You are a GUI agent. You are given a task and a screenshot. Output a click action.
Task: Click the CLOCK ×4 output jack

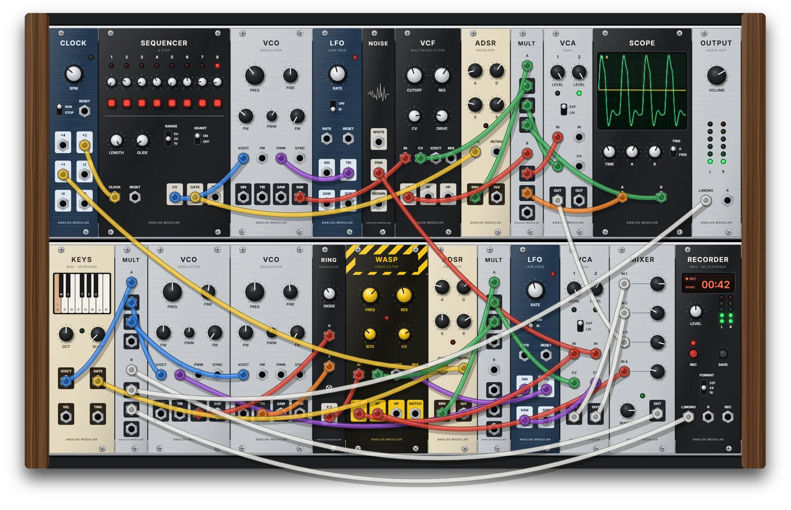tap(63, 145)
